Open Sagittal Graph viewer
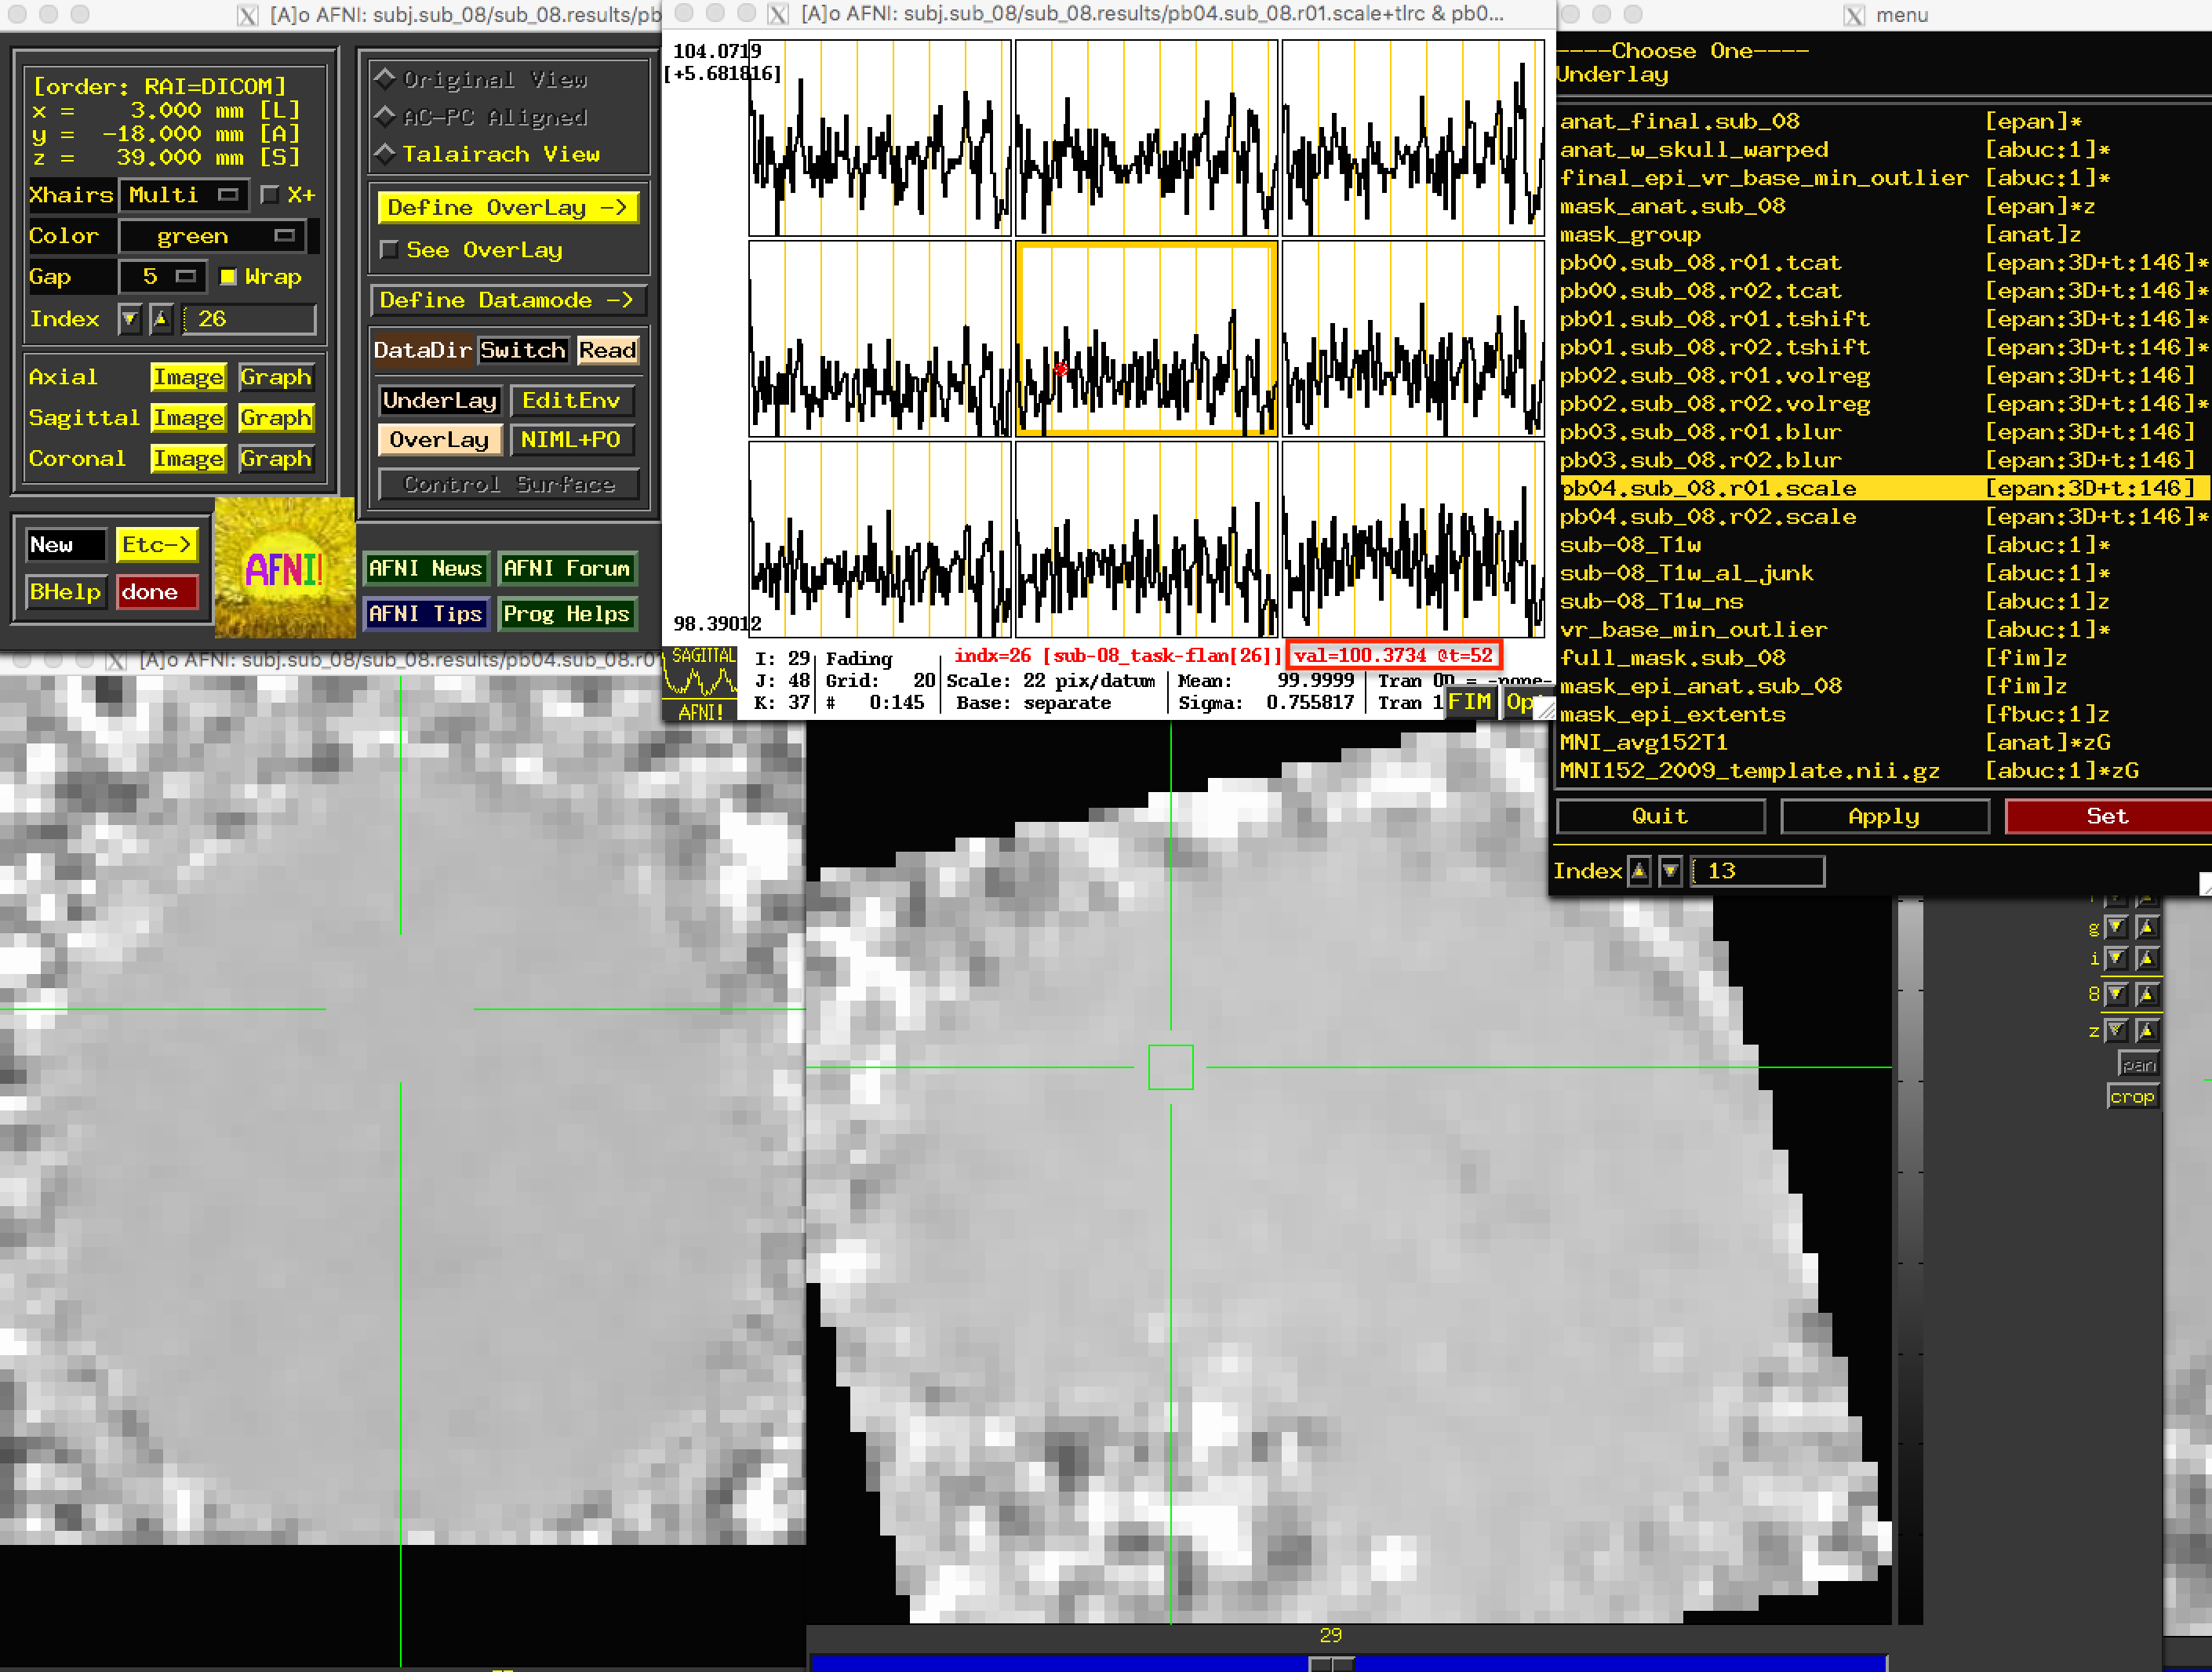Viewport: 2212px width, 1672px height. tap(276, 418)
